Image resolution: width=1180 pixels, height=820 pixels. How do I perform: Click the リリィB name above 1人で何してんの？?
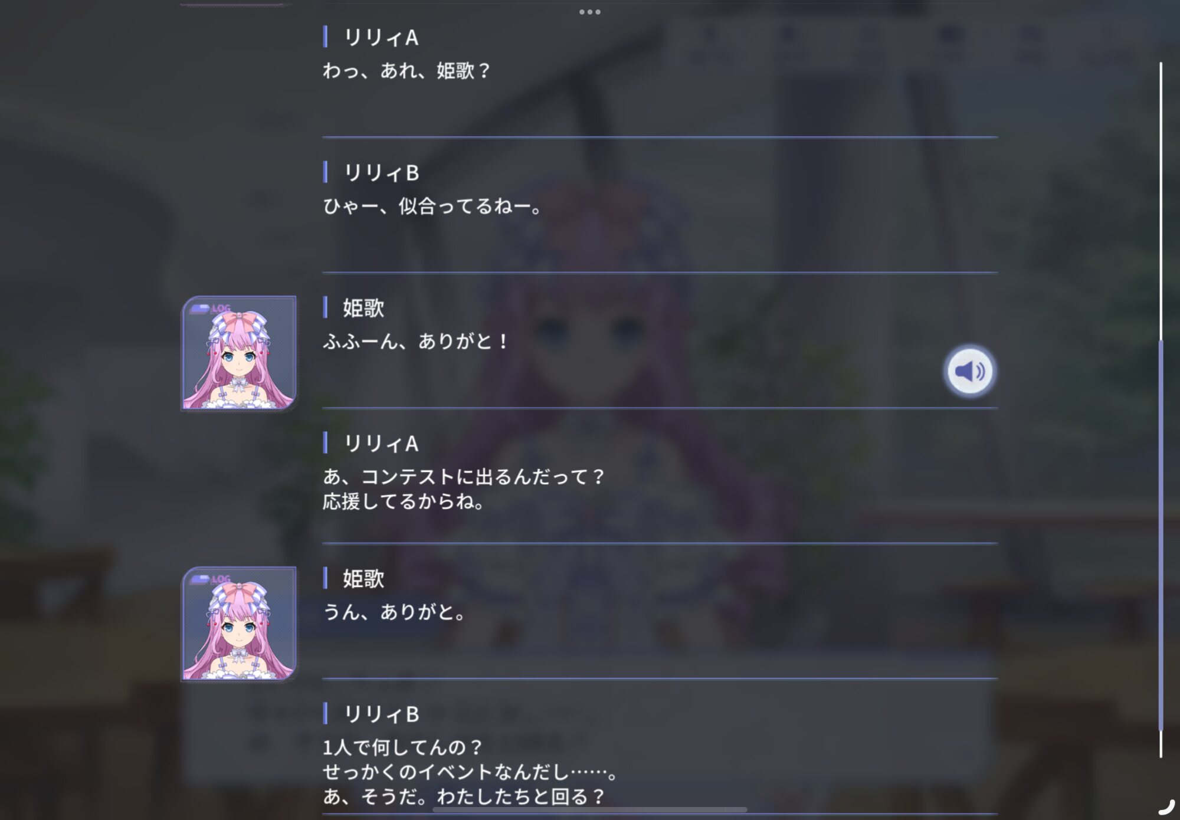pyautogui.click(x=381, y=714)
